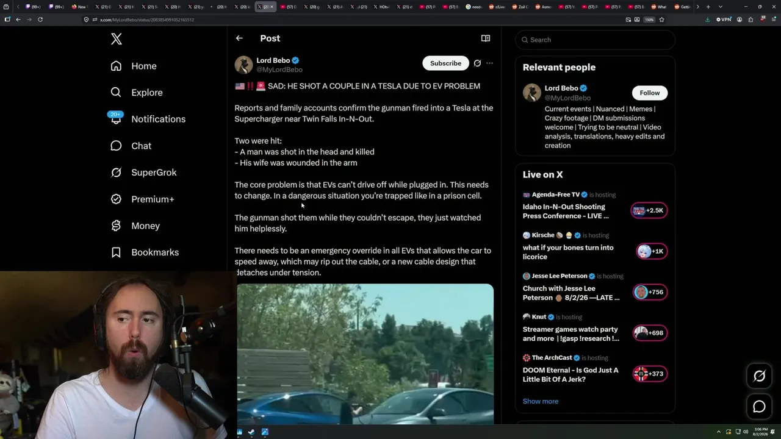The image size is (781, 439).
Task: Open the more options menu on the post
Action: [489, 63]
